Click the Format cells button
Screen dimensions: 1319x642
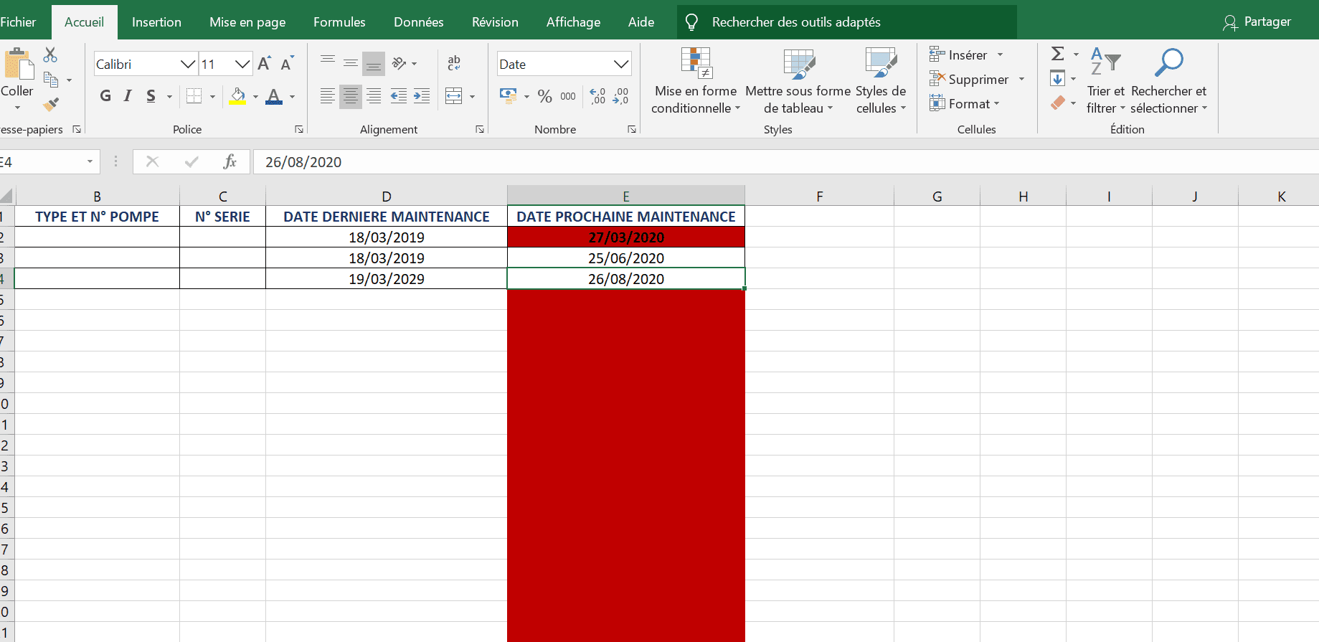coord(965,104)
